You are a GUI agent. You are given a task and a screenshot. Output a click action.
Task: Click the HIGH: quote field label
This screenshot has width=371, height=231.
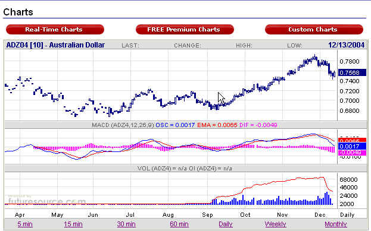click(244, 45)
